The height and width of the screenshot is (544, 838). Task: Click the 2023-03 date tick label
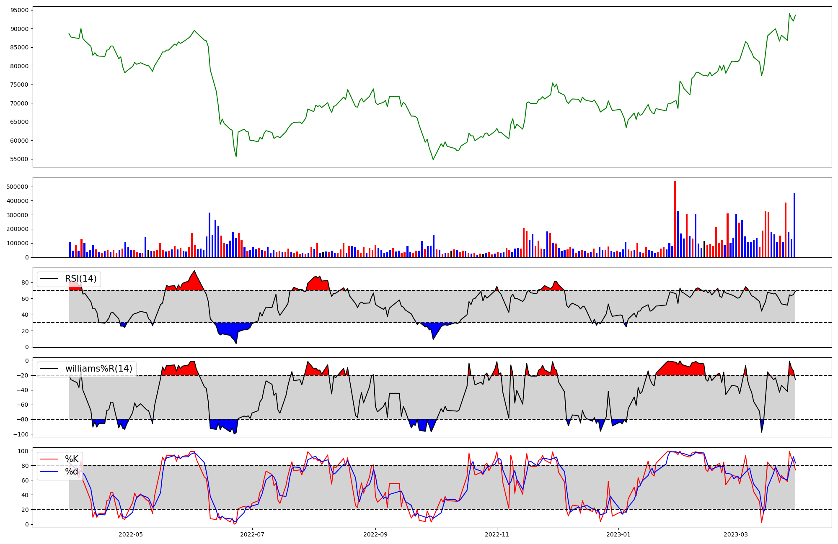(736, 534)
